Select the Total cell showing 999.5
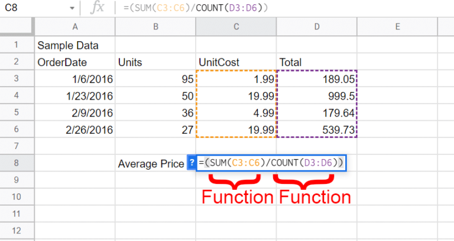This screenshot has width=454, height=241. [x=317, y=95]
